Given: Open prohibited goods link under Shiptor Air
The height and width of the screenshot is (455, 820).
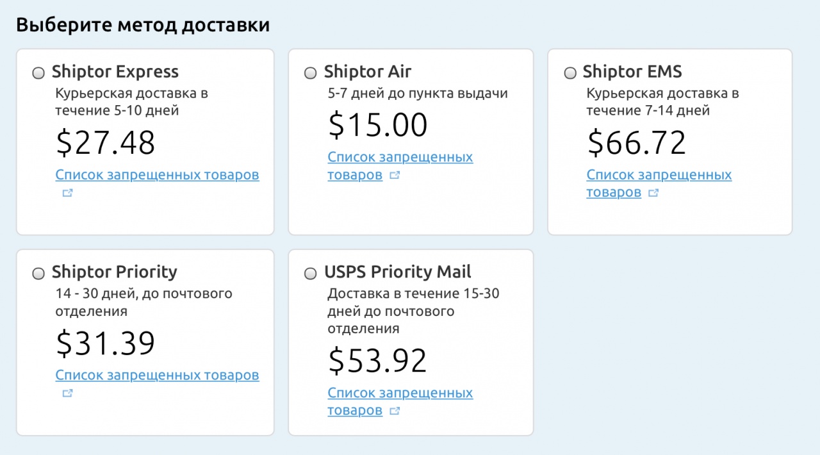Looking at the screenshot, I should point(400,157).
